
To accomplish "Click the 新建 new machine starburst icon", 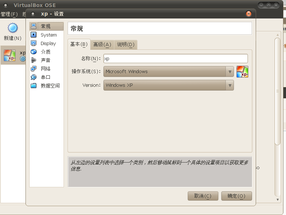I will [x=13, y=28].
